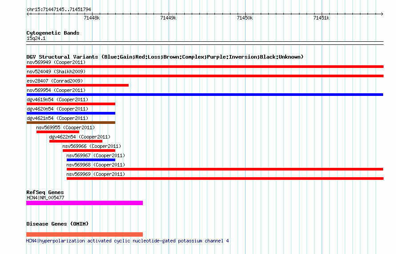The width and height of the screenshot is (396, 254).
Task: Click the right arrow end of the ruler
Action: 382,14
